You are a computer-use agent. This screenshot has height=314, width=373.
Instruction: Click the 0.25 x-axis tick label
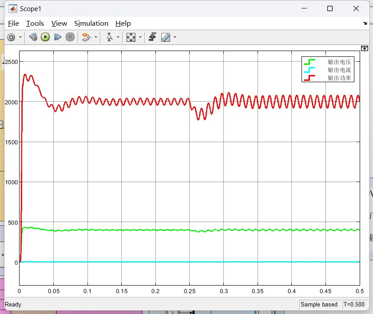190,291
